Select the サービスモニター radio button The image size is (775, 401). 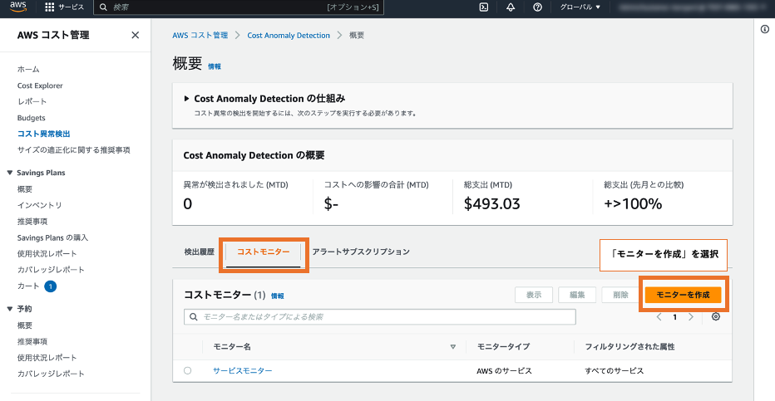pyautogui.click(x=187, y=370)
